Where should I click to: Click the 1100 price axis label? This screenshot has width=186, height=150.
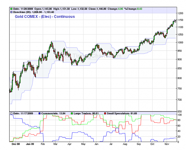pos(180,27)
